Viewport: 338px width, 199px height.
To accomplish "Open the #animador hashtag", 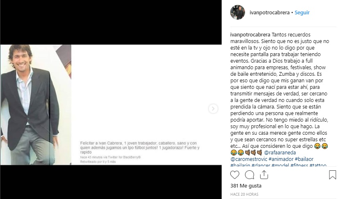I will coord(281,159).
